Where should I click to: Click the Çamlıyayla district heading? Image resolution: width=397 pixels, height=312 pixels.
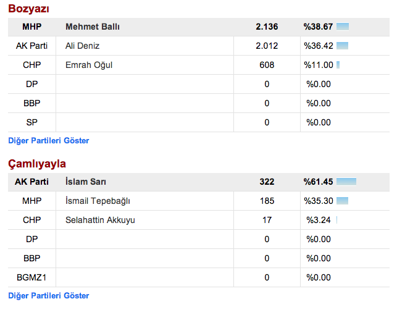coord(37,164)
